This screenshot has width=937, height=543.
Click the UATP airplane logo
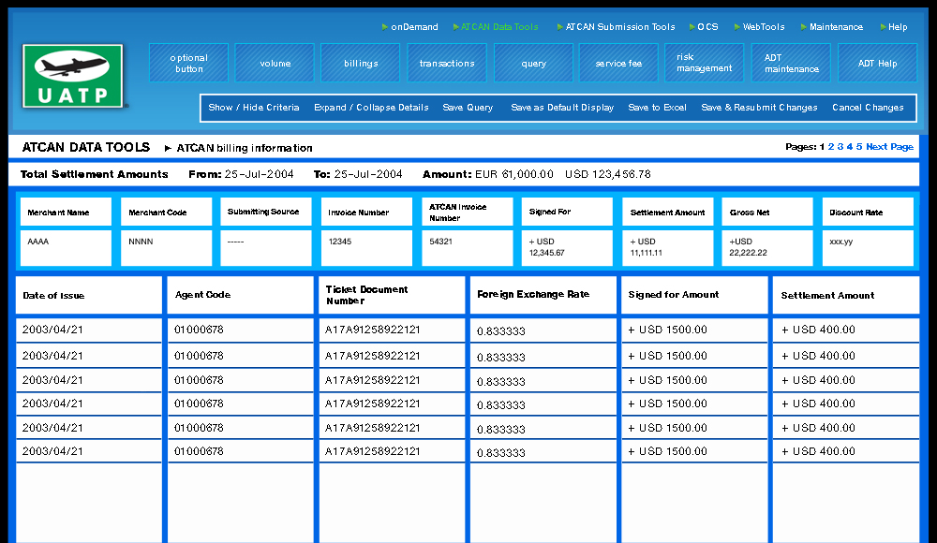tap(72, 76)
